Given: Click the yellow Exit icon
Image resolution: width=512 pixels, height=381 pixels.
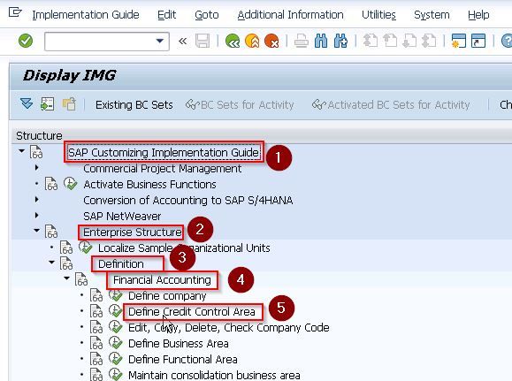Looking at the screenshot, I should (252, 42).
